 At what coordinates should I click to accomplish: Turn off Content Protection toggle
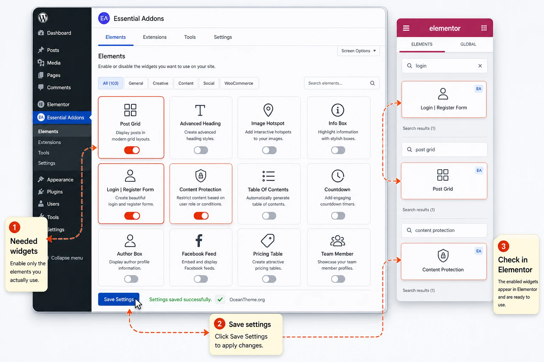click(x=201, y=216)
